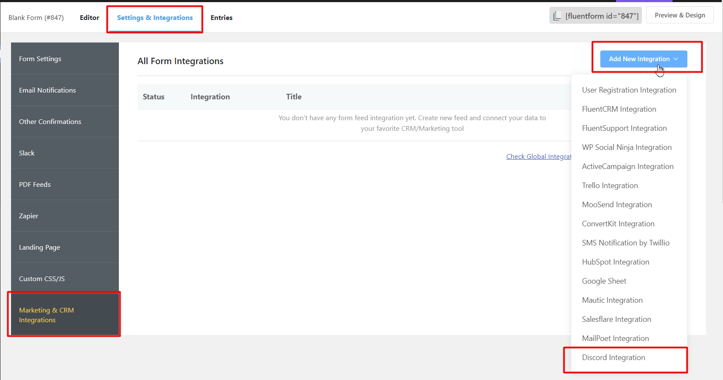Click the Integration column header
Image resolution: width=723 pixels, height=380 pixels.
[210, 97]
